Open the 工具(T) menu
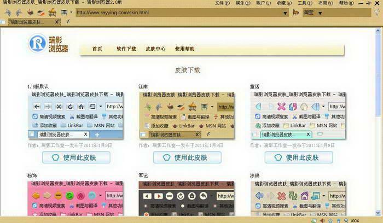This screenshot has height=223, width=383. pyautogui.click(x=305, y=3)
